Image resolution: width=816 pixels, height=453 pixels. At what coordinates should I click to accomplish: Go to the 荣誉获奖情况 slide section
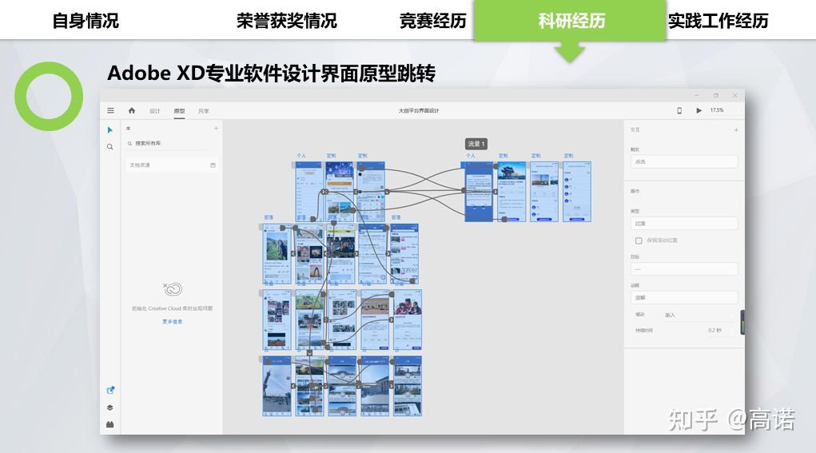pos(287,21)
